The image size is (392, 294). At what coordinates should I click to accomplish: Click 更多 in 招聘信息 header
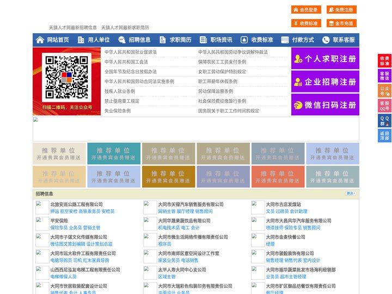click(x=351, y=193)
